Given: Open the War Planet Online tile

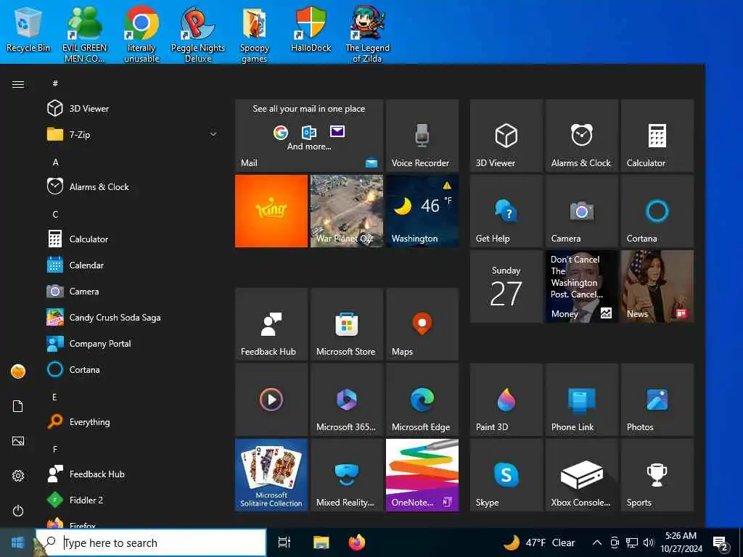Looking at the screenshot, I should (x=346, y=211).
